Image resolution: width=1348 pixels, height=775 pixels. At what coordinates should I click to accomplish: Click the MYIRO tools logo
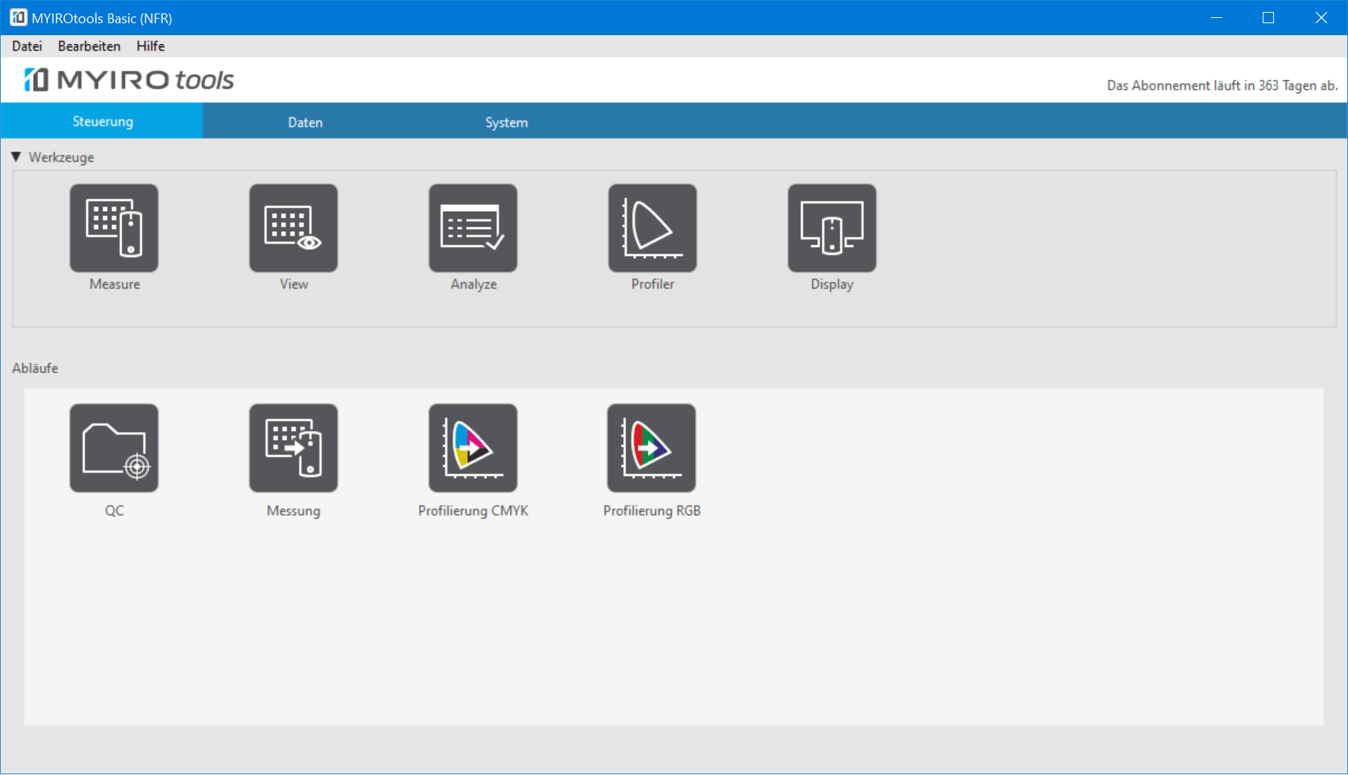[x=129, y=79]
